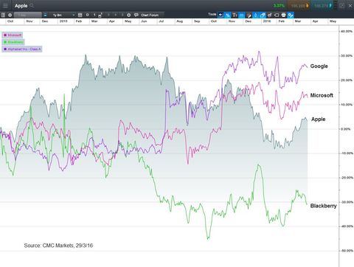Viewport: 354px width, 267px height.
Task: Click the calendar grid icon in toolbar
Action: point(80,15)
